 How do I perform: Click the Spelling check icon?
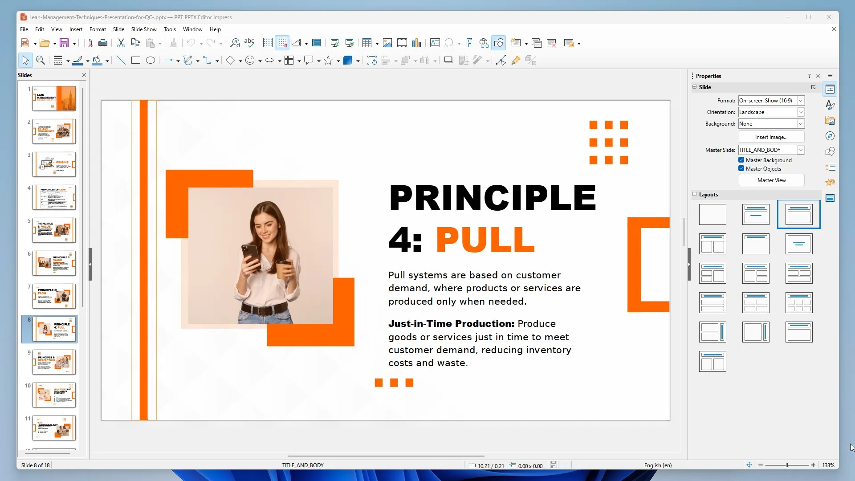(x=249, y=43)
